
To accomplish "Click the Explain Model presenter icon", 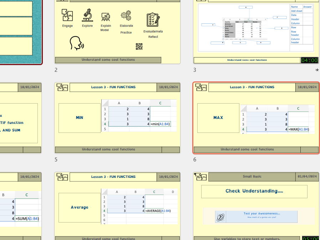I will [x=106, y=16].
